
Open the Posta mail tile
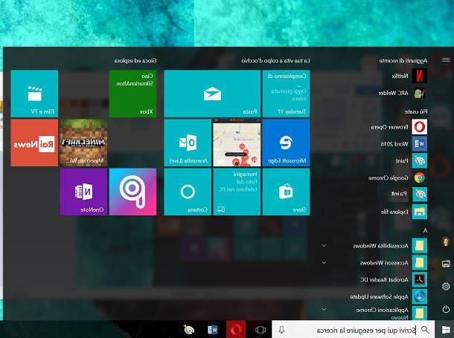(x=212, y=94)
